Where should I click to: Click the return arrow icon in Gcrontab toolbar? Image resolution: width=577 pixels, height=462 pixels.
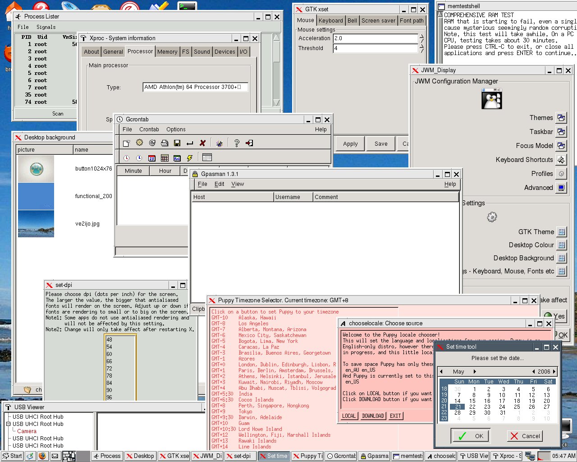(x=190, y=143)
